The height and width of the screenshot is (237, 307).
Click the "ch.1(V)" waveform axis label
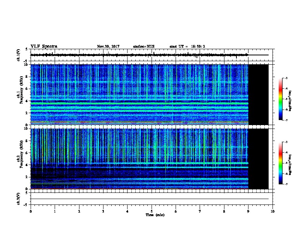pos(18,55)
